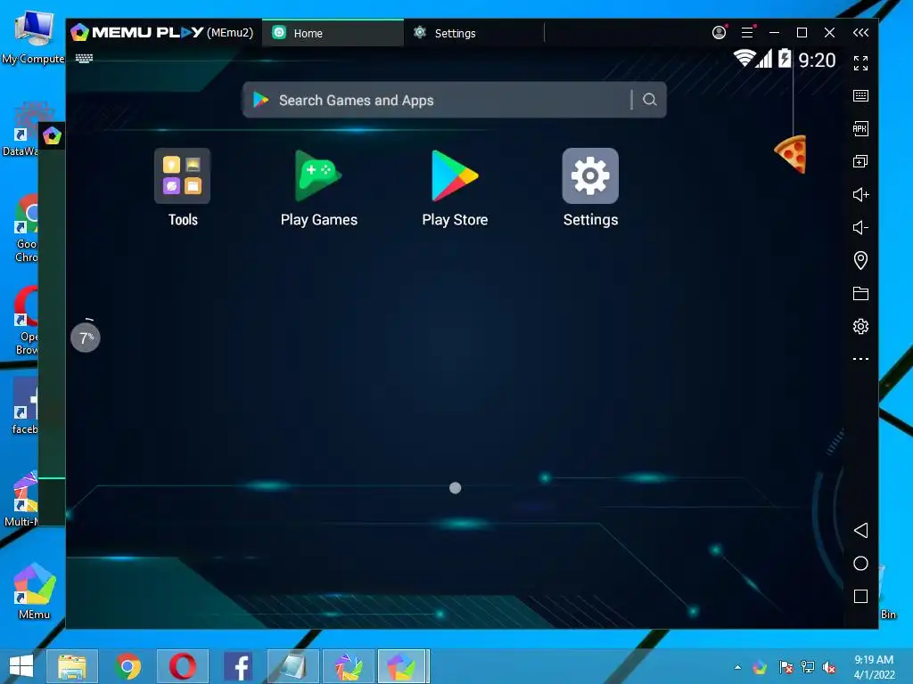Open the Windows Start menu

pyautogui.click(x=21, y=666)
